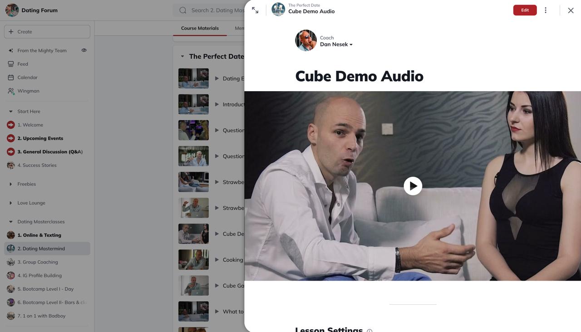Expand the Cooking lesson row

[x=217, y=260]
